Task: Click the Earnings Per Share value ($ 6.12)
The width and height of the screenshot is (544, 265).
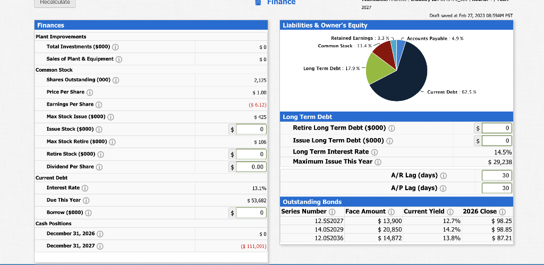Action: (x=258, y=105)
